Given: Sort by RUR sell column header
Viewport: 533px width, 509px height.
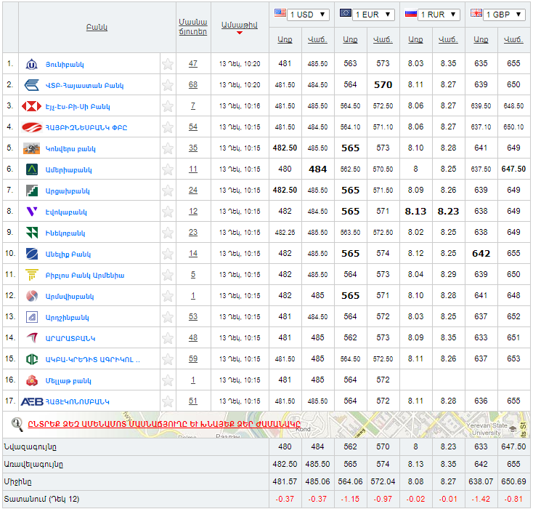Looking at the screenshot, I should click(x=448, y=39).
